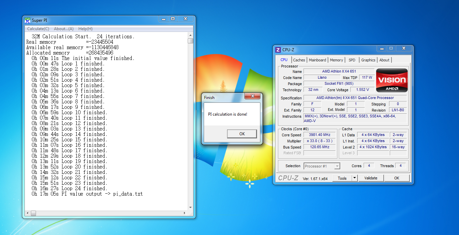Open the Calculate(C) menu in Super PI
The height and width of the screenshot is (235, 459).
pyautogui.click(x=38, y=29)
